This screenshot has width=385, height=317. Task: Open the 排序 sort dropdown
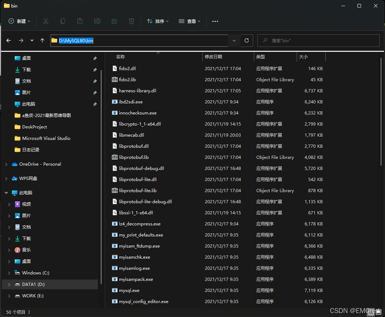click(158, 21)
